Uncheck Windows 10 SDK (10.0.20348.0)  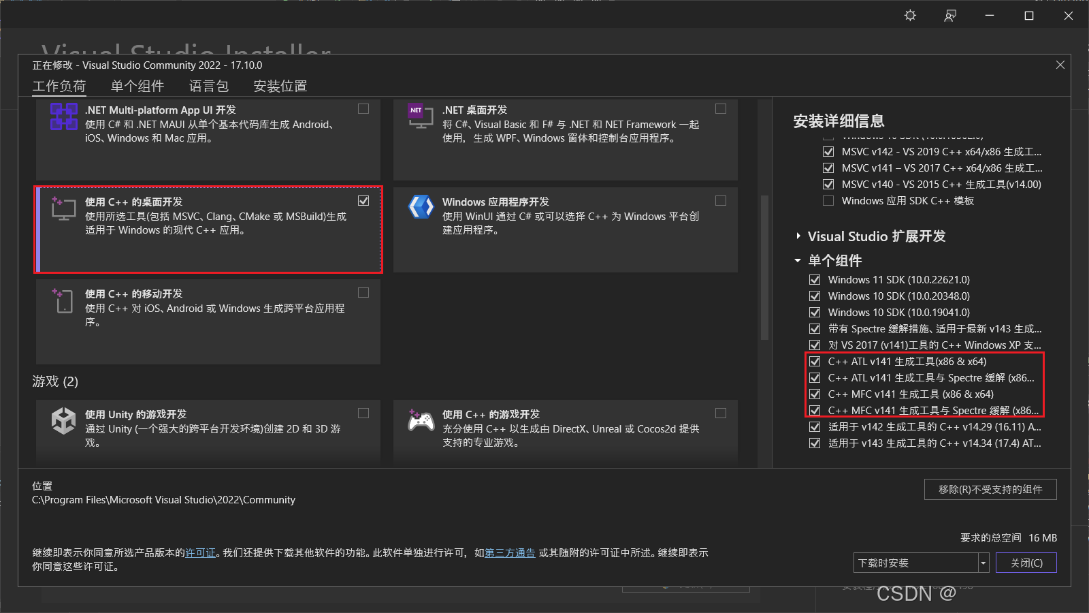click(x=815, y=296)
